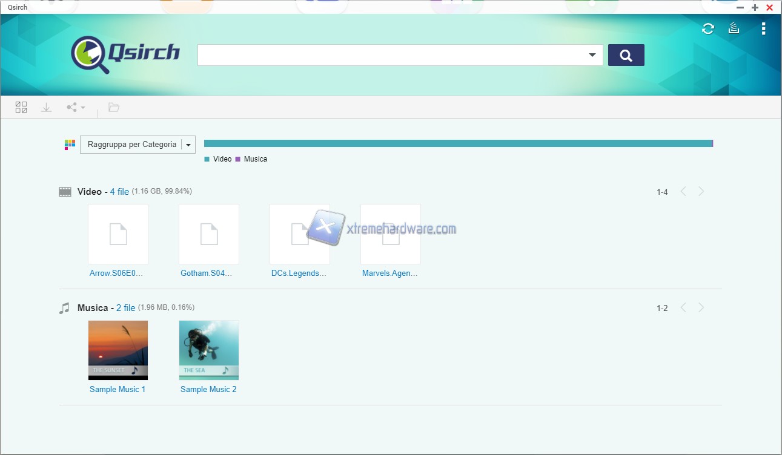Click the teal Video category bar

457,143
